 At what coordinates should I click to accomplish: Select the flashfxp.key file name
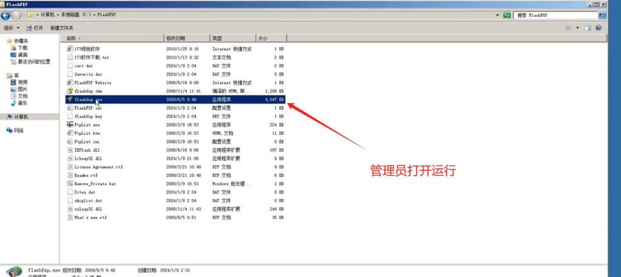tap(89, 116)
